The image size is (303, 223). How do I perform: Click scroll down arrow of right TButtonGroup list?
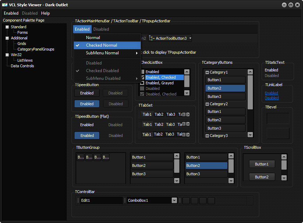(x=231, y=180)
